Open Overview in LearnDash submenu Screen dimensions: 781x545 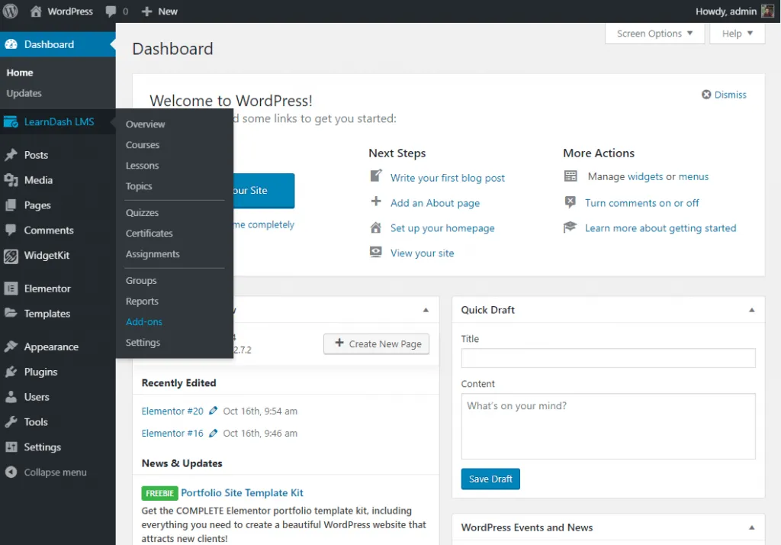coord(145,124)
